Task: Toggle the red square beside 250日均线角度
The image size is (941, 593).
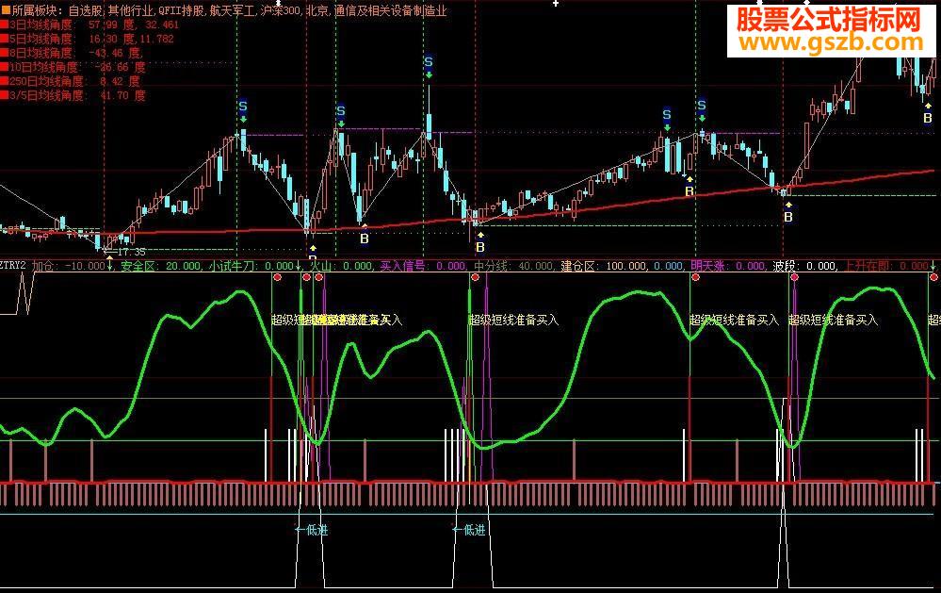Action: (4, 82)
